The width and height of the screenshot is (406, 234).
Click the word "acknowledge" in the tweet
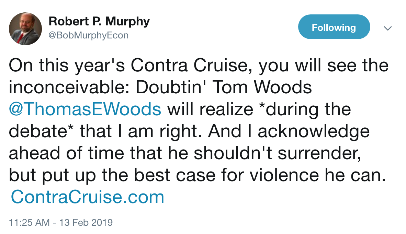(314, 131)
